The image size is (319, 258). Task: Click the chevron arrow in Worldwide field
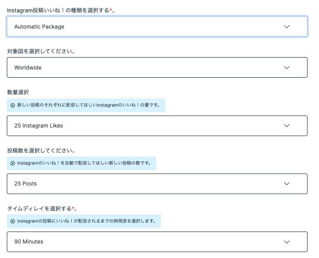[287, 67]
